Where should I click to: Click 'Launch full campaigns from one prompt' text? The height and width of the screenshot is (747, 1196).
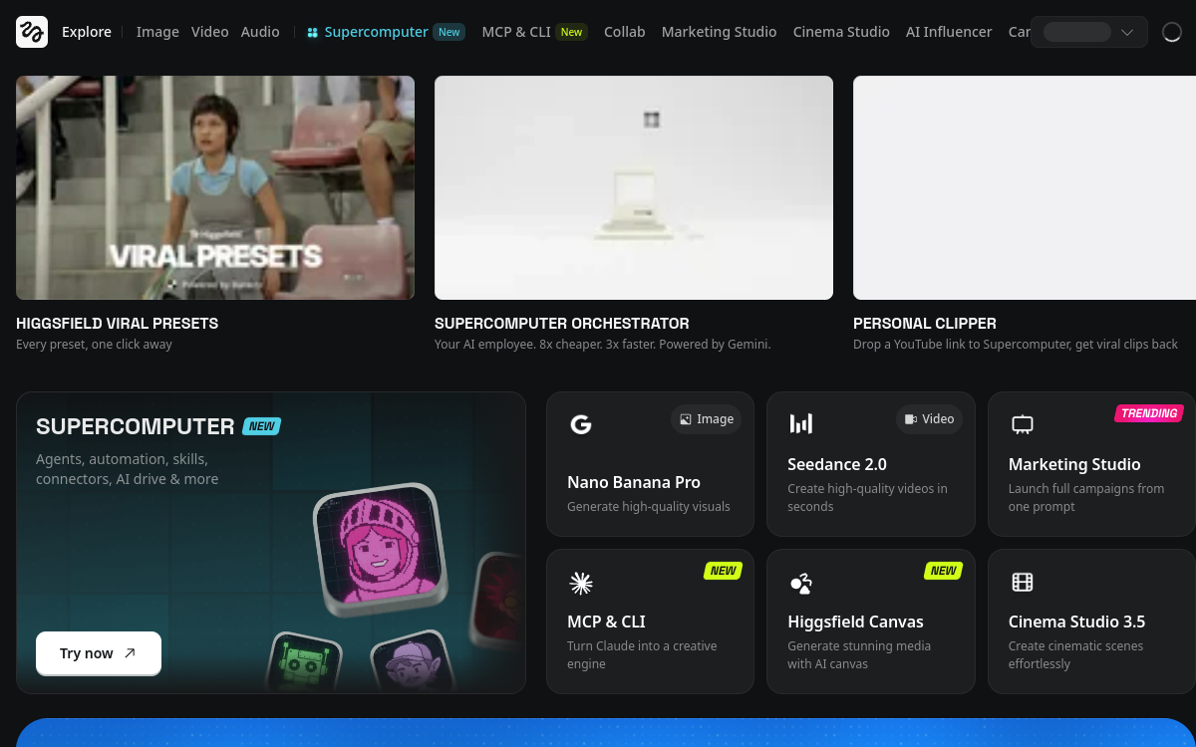point(1086,498)
